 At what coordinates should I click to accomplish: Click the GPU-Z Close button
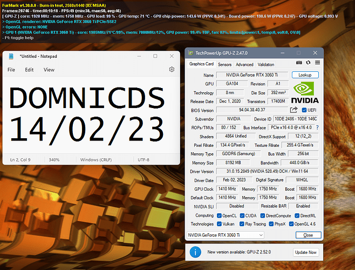coord(308,235)
